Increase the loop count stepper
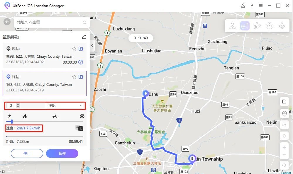This screenshot has height=174, width=293. point(18,104)
